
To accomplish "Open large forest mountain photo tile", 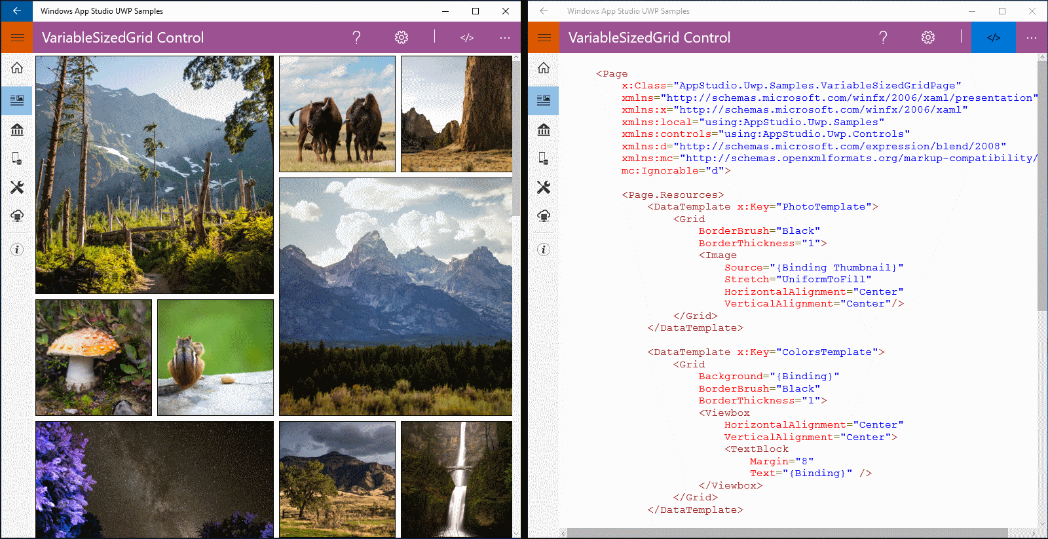I will (x=155, y=175).
